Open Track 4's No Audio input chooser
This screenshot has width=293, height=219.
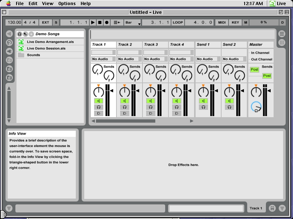point(181,59)
